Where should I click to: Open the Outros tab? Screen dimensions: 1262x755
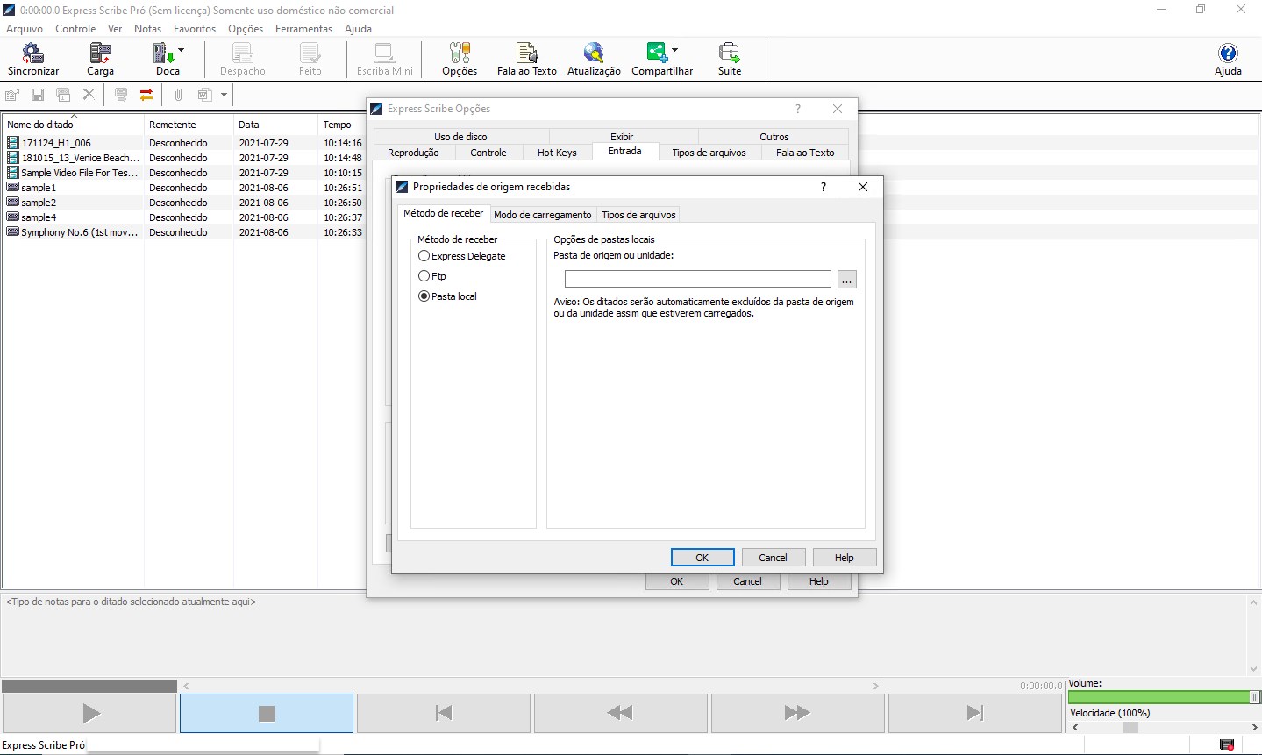(x=774, y=137)
